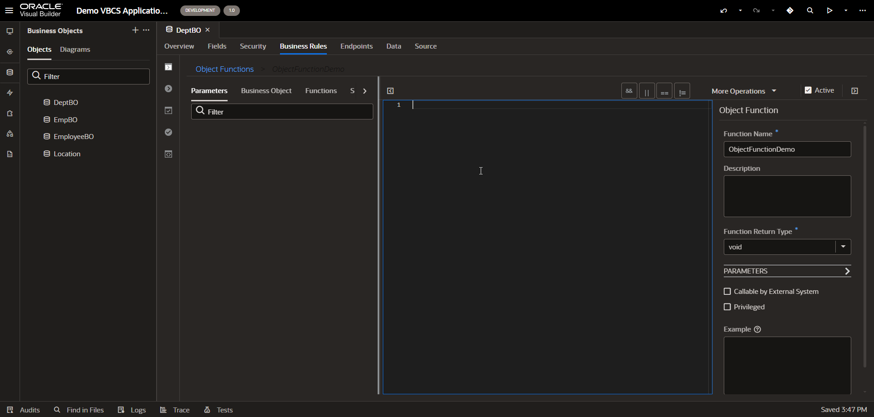
Task: Select Object Functions code-window icon
Action: [168, 154]
